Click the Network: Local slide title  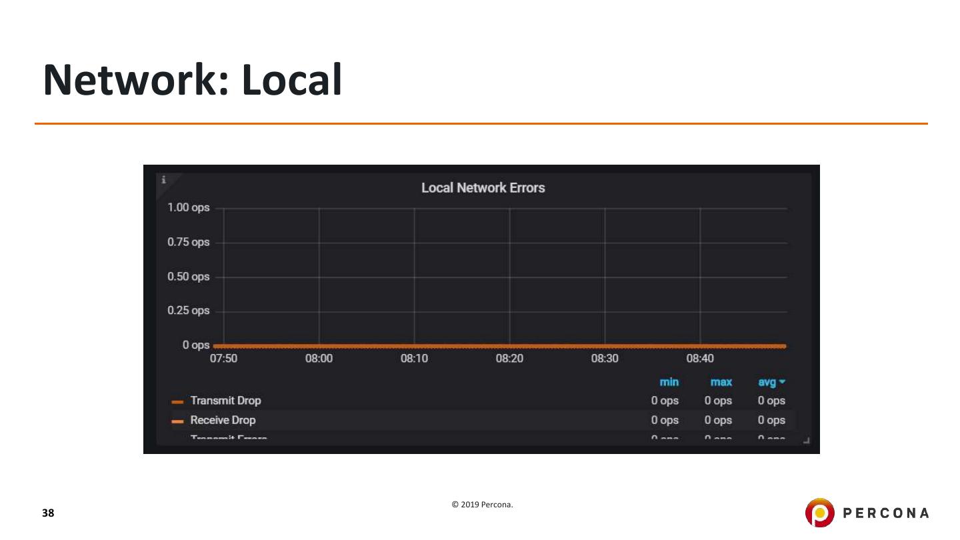pyautogui.click(x=193, y=79)
